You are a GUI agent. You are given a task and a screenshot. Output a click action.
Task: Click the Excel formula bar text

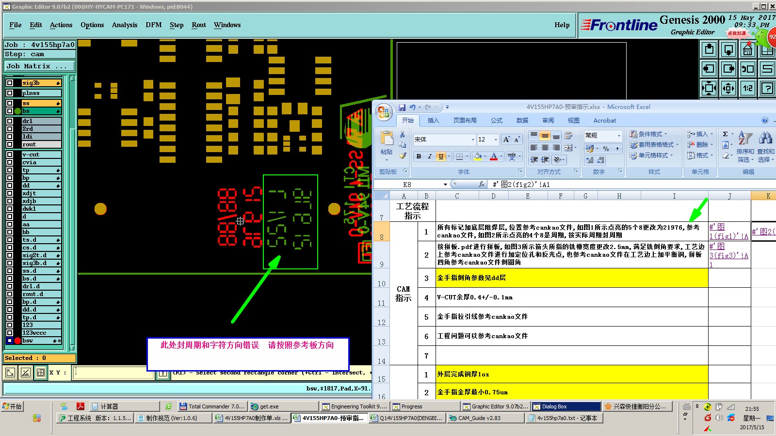(x=521, y=185)
